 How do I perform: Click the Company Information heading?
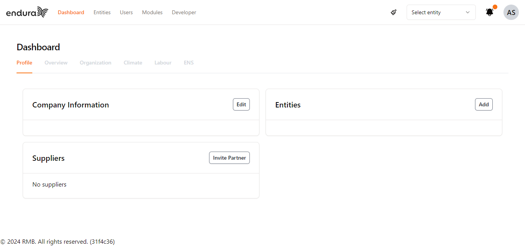click(71, 105)
